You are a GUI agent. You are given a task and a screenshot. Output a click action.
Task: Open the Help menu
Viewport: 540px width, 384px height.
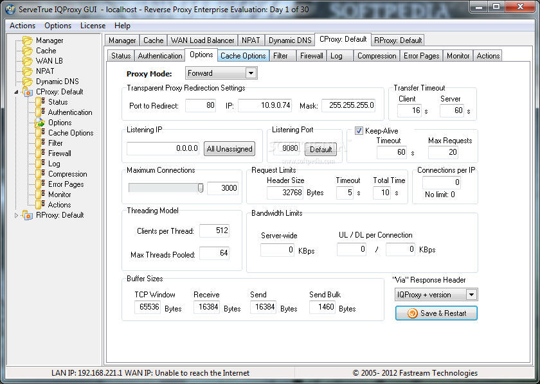click(x=122, y=26)
